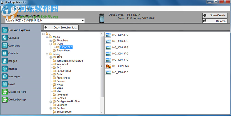Click the Restore button

tap(214, 21)
